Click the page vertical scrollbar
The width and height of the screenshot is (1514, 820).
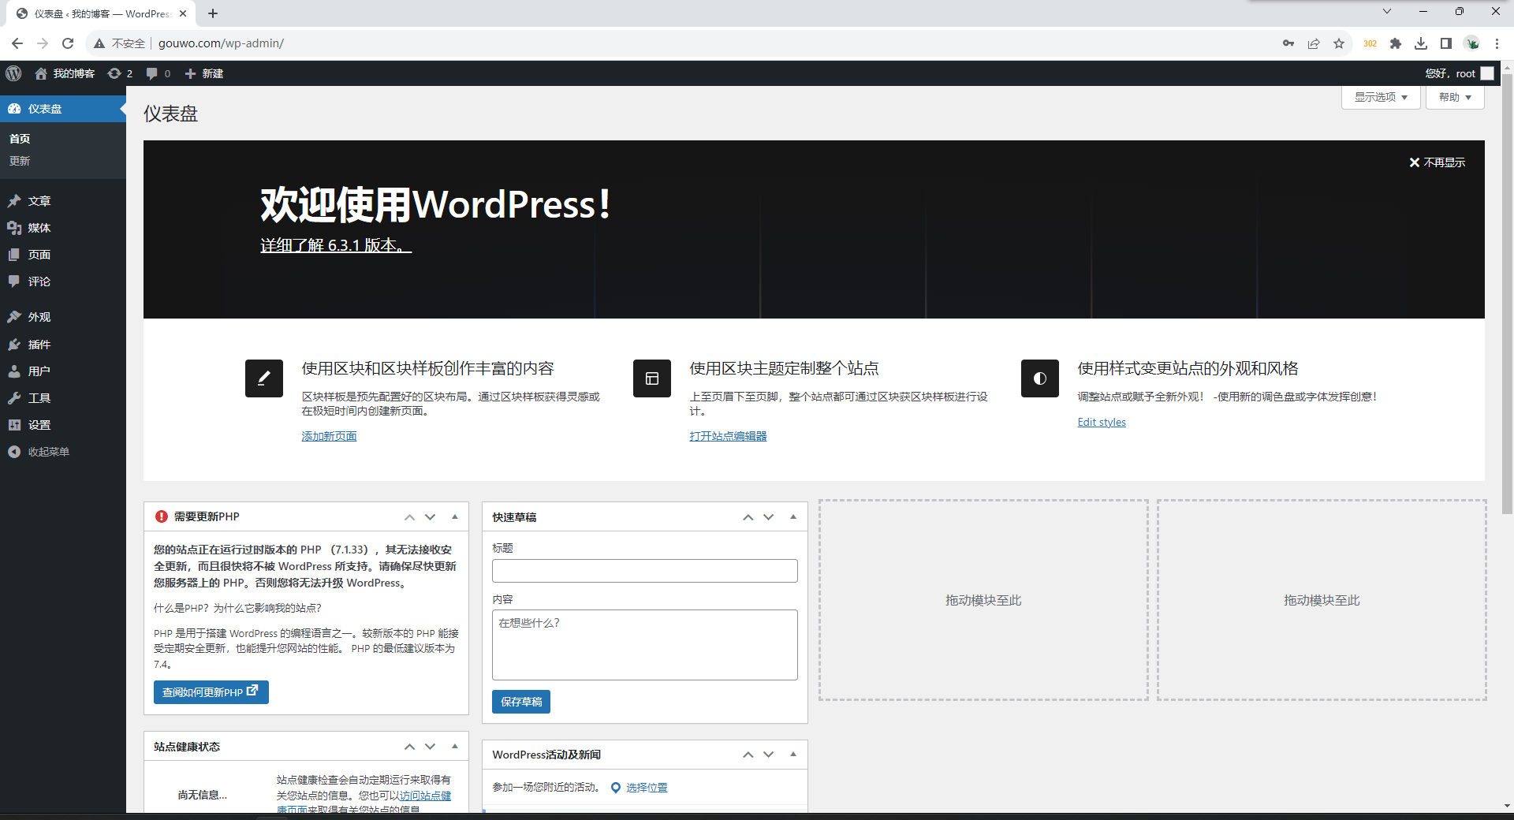click(1507, 296)
